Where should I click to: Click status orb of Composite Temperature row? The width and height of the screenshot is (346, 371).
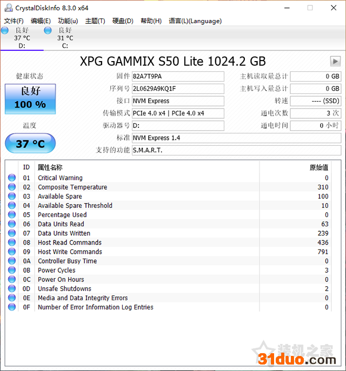point(12,187)
